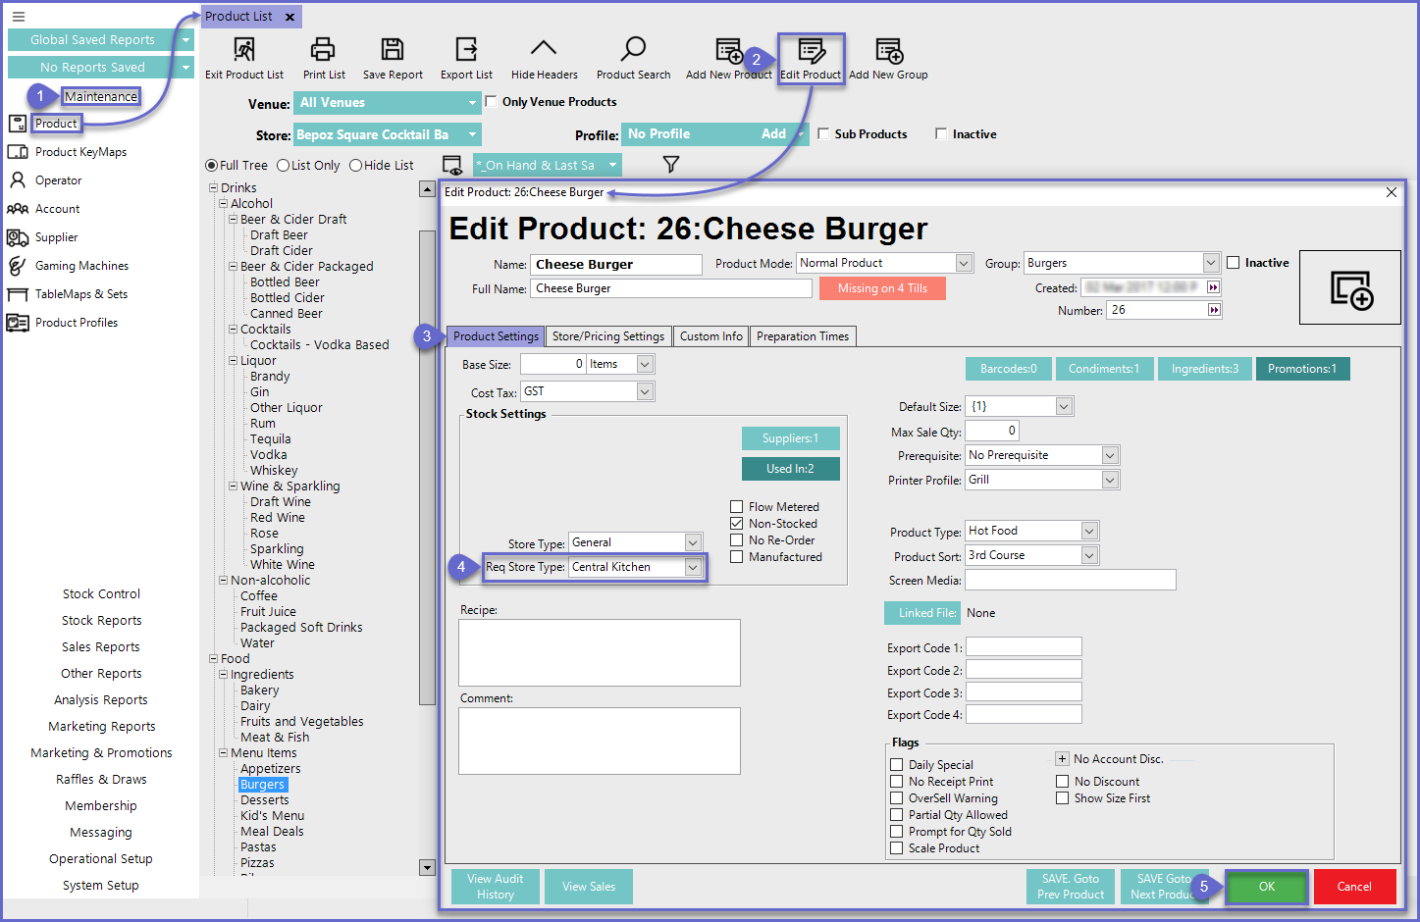
Task: Select the List Only radio button
Action: (284, 166)
